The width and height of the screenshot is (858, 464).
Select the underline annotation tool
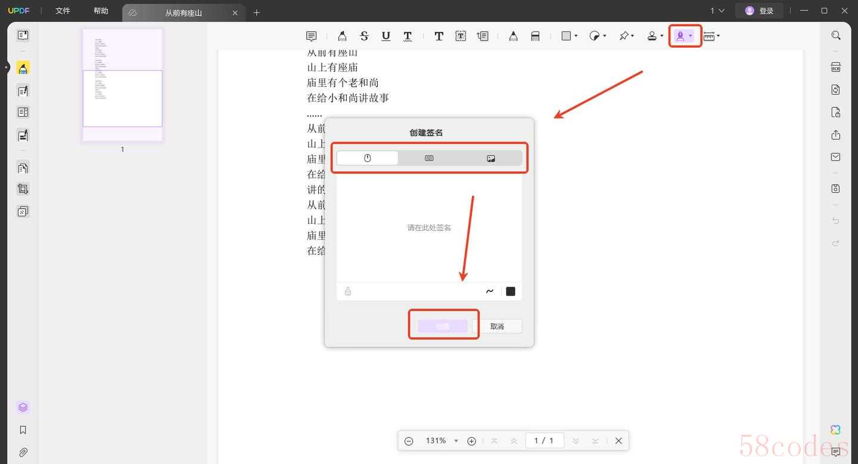386,36
